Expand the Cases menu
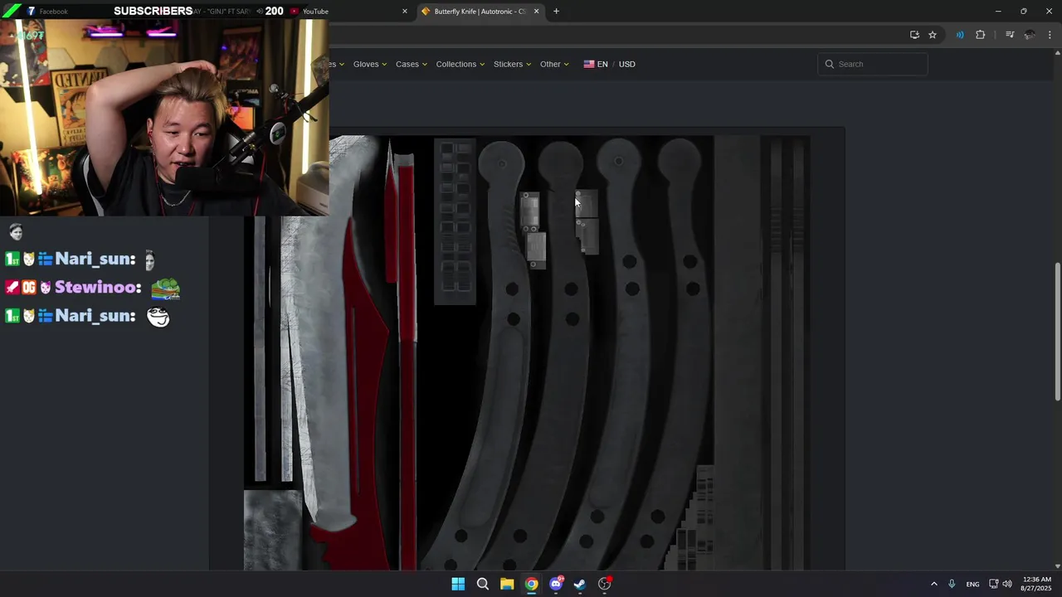Image resolution: width=1062 pixels, height=597 pixels. tap(412, 64)
